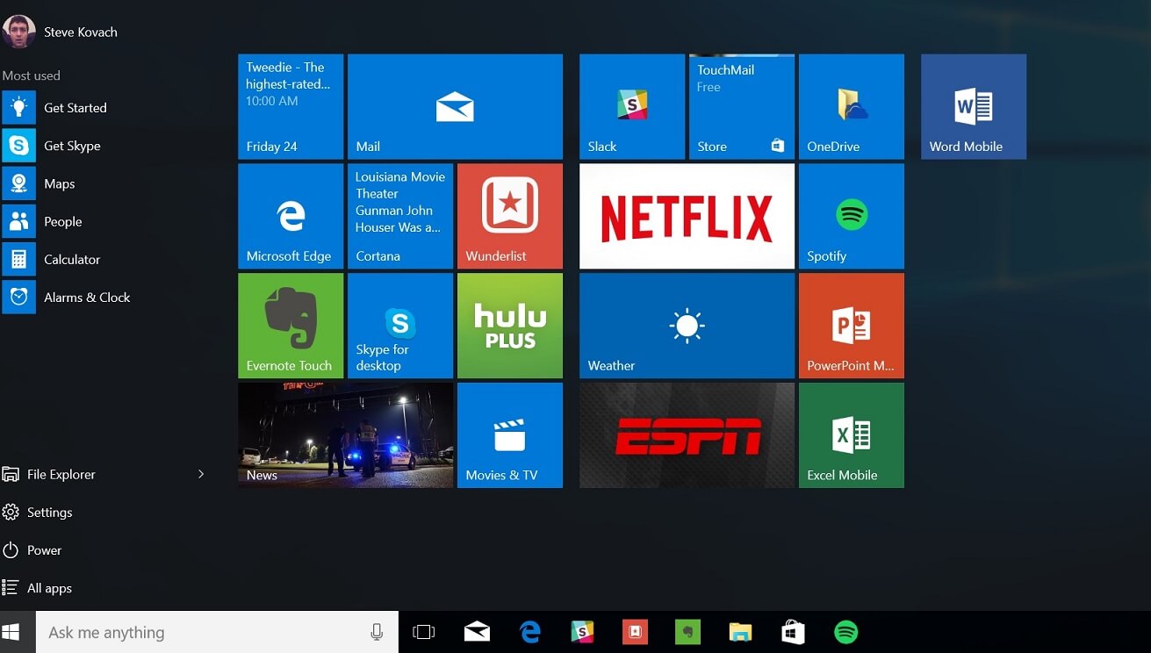Open Steve Kovach account options

click(x=60, y=32)
